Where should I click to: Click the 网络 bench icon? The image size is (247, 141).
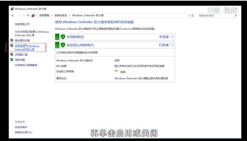point(116,71)
